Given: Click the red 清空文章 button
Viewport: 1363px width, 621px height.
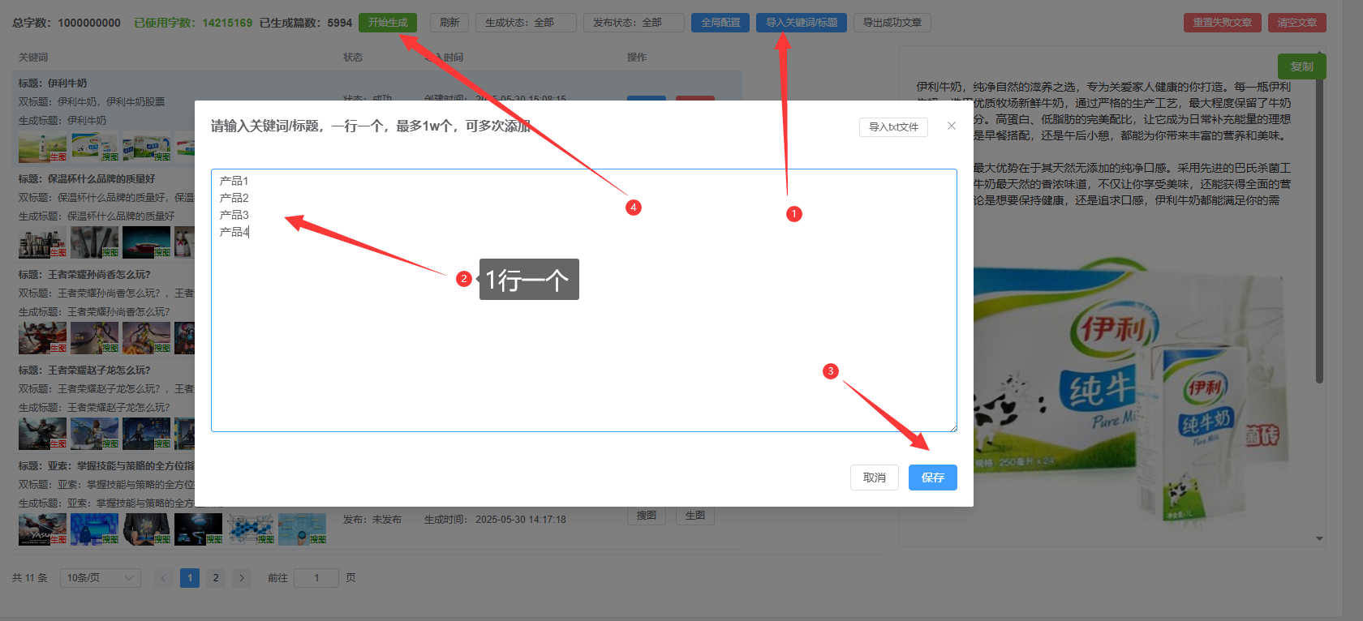Looking at the screenshot, I should point(1297,23).
